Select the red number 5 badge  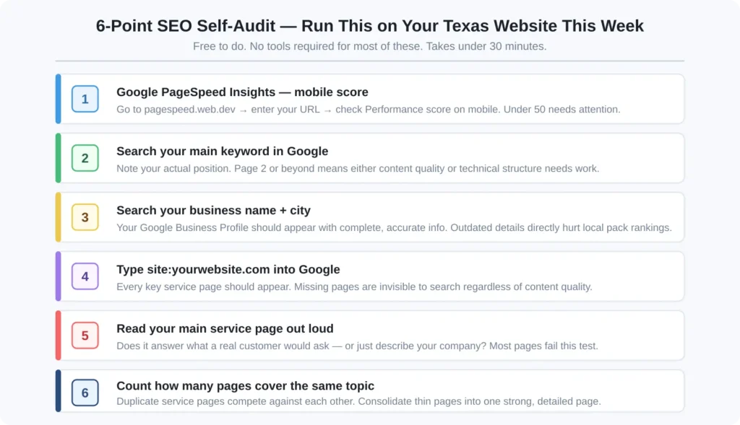click(85, 336)
